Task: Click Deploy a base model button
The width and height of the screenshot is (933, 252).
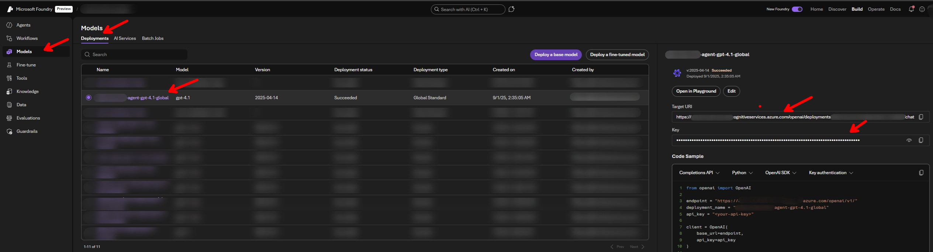Action: [556, 55]
